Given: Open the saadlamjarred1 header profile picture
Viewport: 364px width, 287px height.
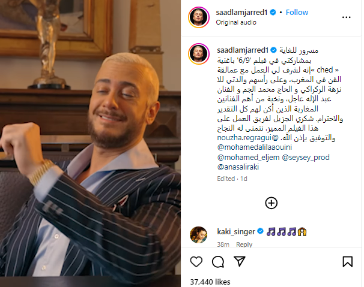Looking at the screenshot, I should (199, 17).
